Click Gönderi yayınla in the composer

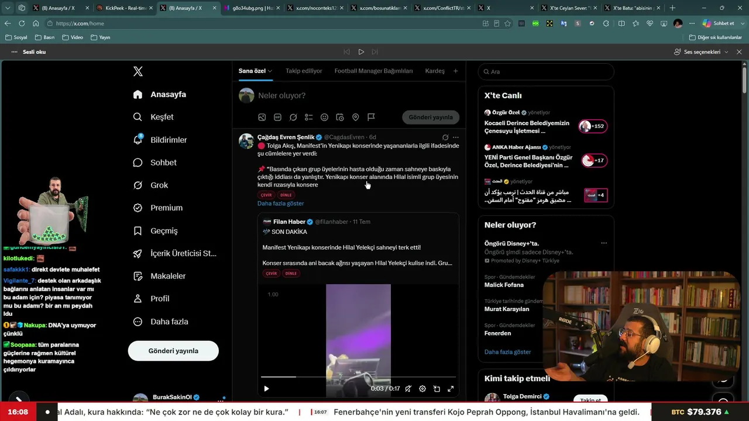point(431,117)
